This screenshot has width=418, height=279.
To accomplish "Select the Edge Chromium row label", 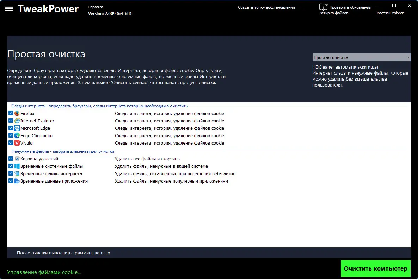I will point(37,136).
